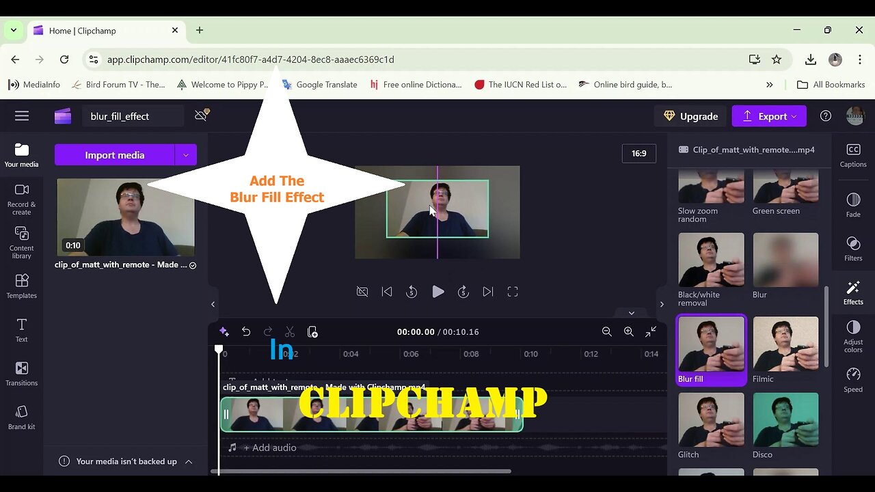The width and height of the screenshot is (875, 492).
Task: Click the Clipchamp logo icon
Action: point(63,116)
